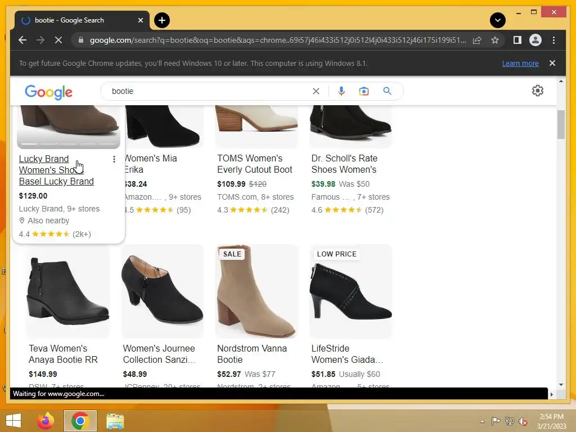This screenshot has height=432, width=576.
Task: Open LifeStride Women's Giada title
Action: [346, 354]
